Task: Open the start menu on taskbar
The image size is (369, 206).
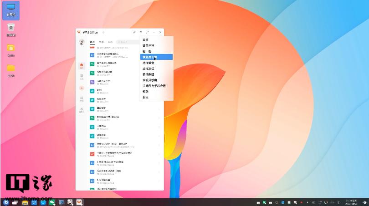Action: point(6,202)
